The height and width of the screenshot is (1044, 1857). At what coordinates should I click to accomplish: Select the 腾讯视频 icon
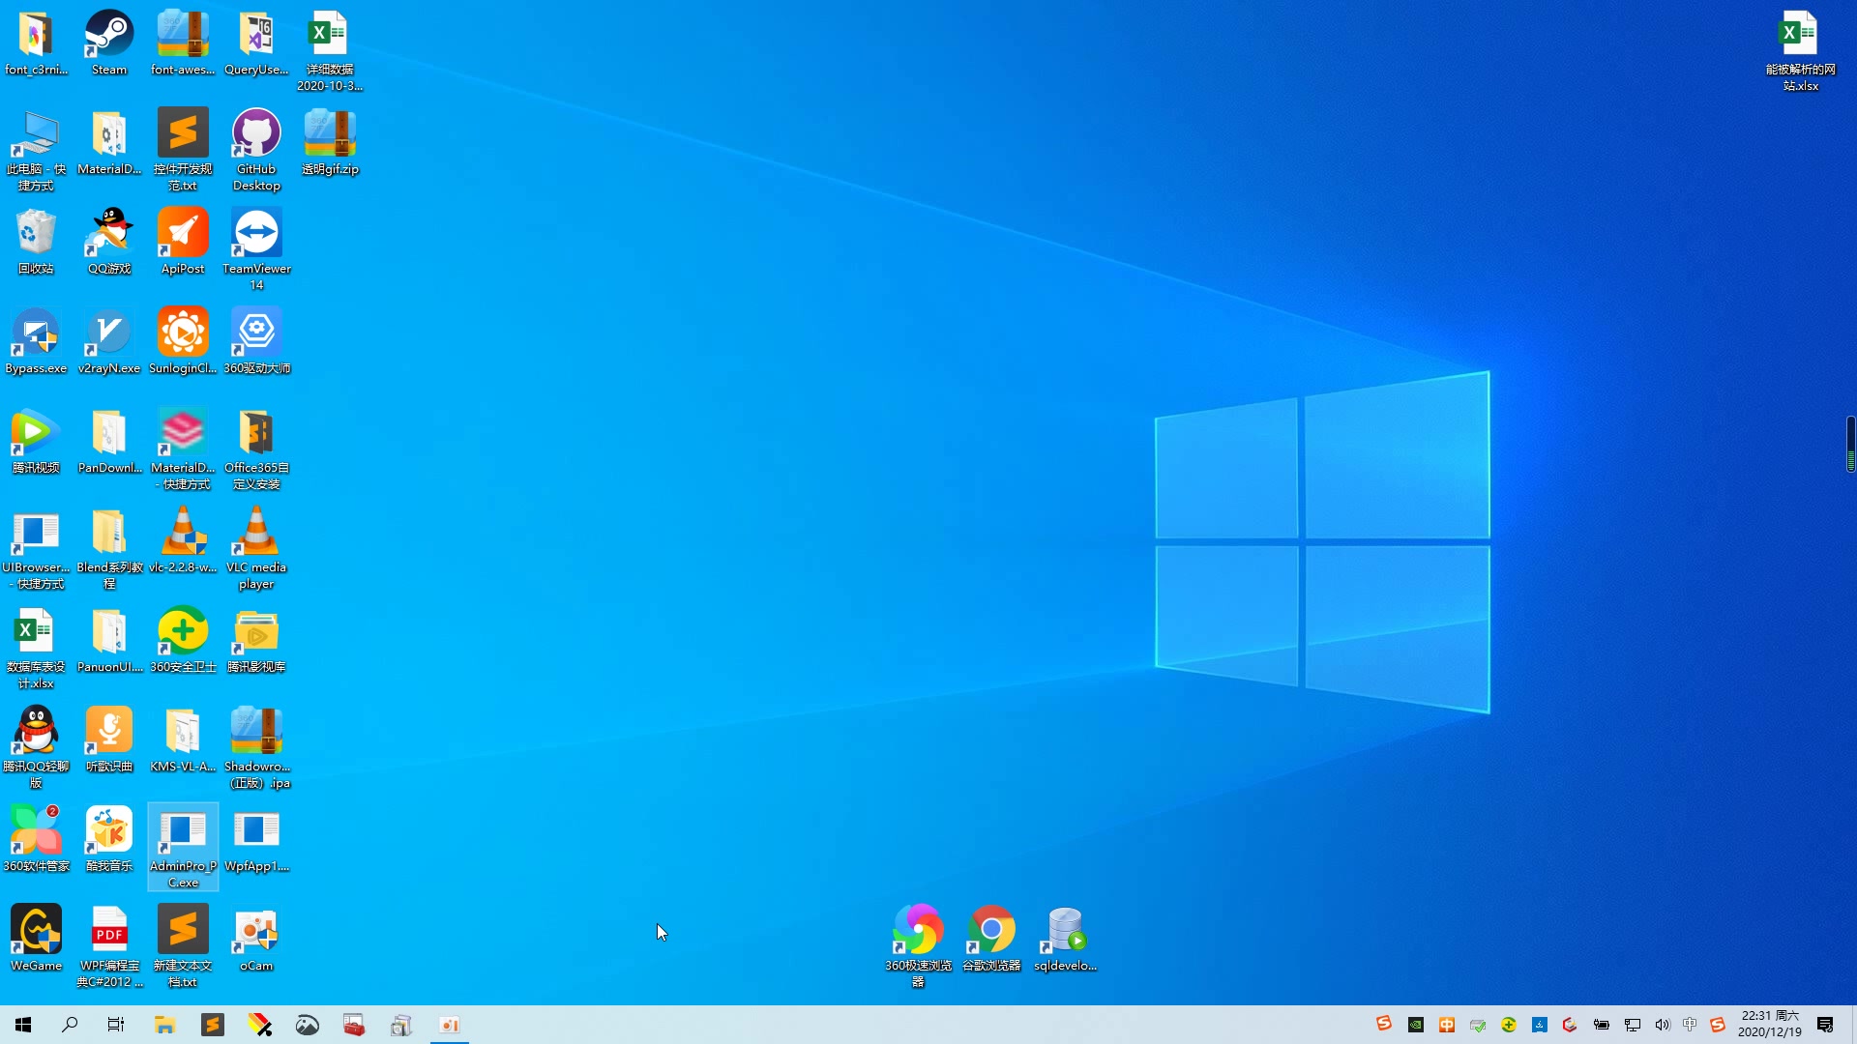click(x=36, y=442)
